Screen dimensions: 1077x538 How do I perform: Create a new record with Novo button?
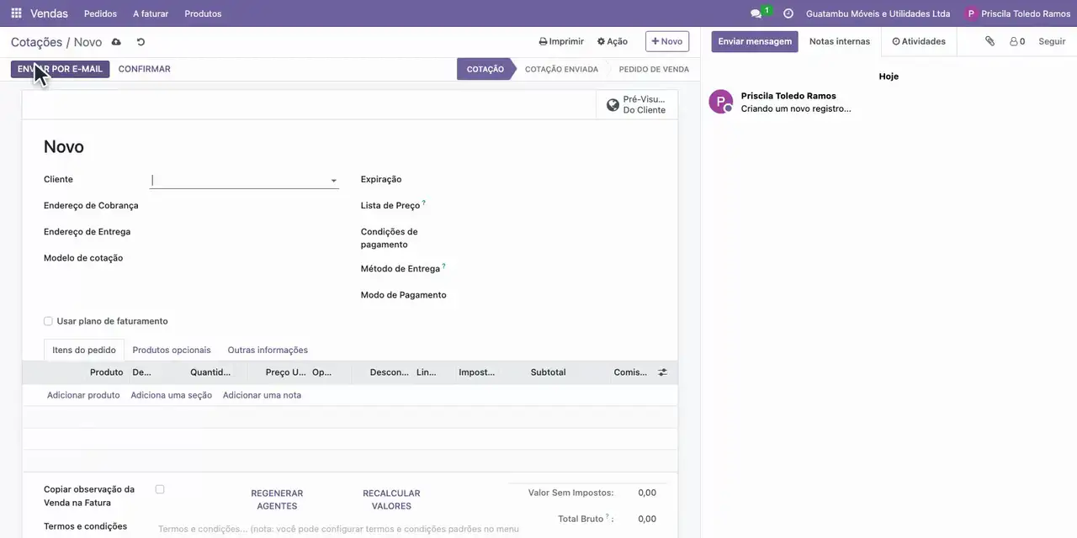pyautogui.click(x=667, y=41)
